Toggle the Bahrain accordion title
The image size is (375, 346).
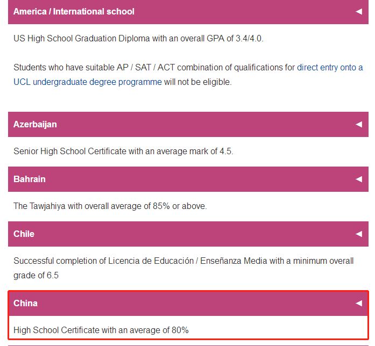tap(30, 179)
